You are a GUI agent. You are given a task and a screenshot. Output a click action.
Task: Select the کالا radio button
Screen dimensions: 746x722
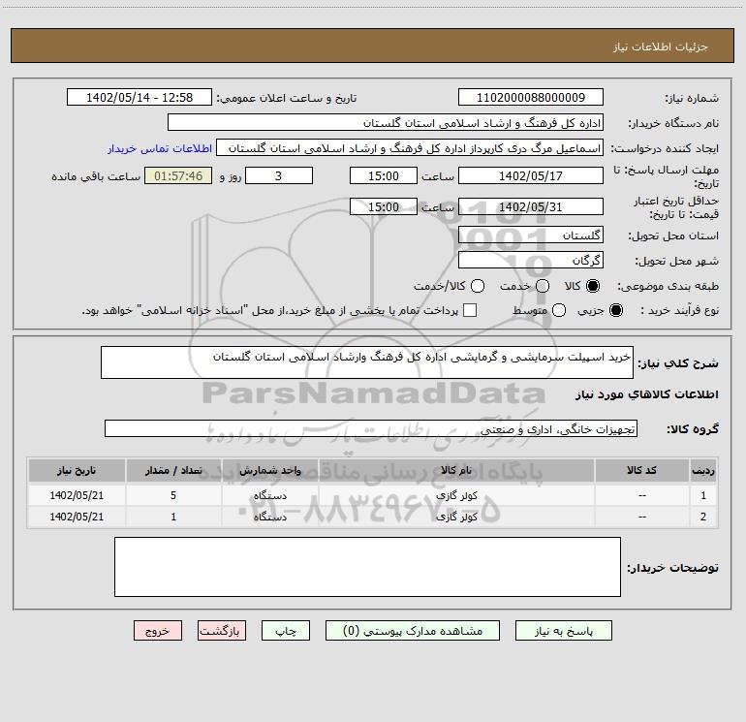point(593,286)
